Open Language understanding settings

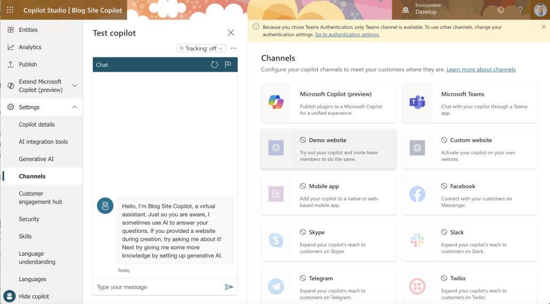[x=37, y=258]
